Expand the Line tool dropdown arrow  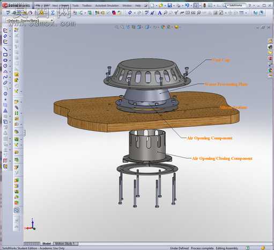(10, 49)
